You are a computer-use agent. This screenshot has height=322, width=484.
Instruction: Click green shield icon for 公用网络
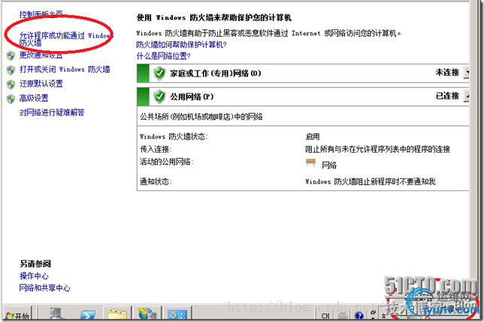click(x=159, y=97)
